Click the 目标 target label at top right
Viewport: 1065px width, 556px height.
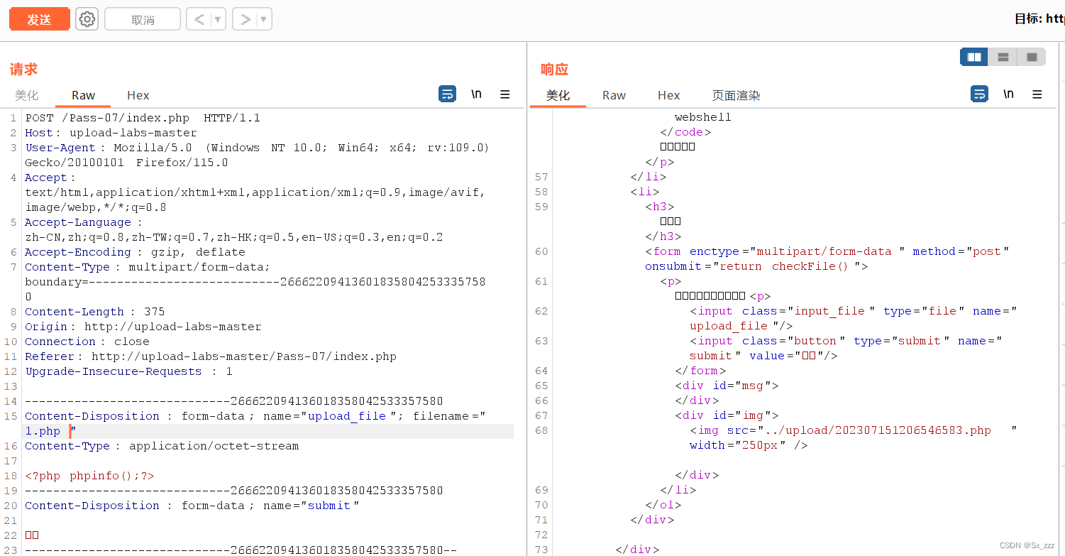[1039, 18]
